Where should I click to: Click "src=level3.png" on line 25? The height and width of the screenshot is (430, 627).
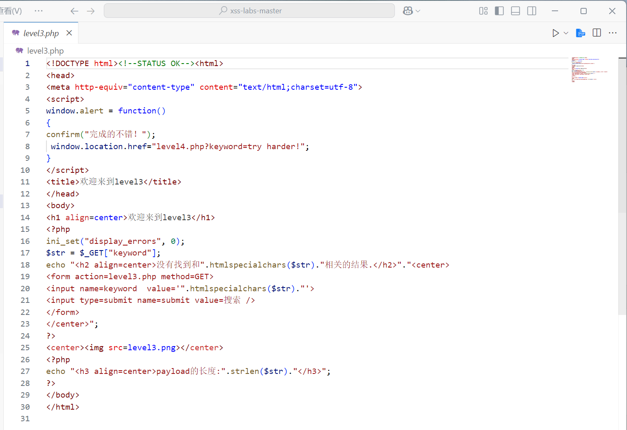coord(142,348)
